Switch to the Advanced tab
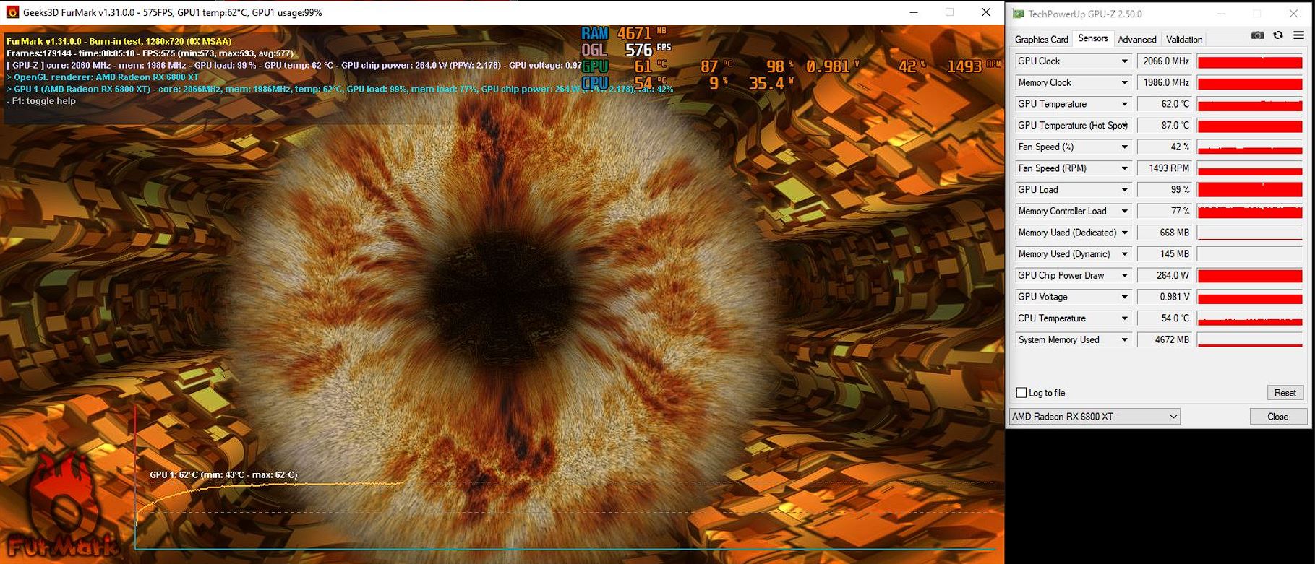This screenshot has height=564, width=1315. pos(1136,40)
